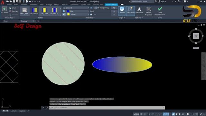Click the search keyword input field

(x=142, y=1)
